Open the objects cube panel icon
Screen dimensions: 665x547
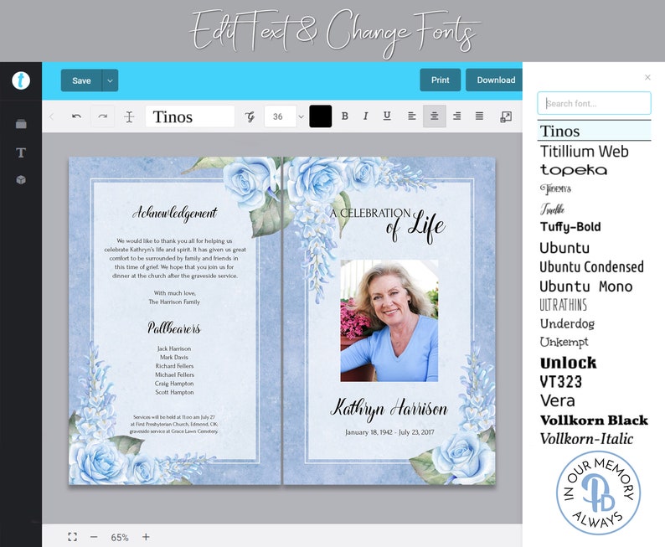click(21, 180)
